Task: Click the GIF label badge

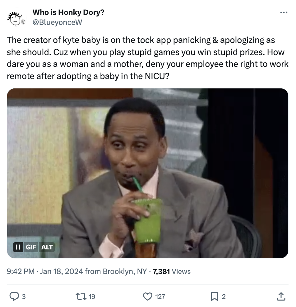Action: (x=31, y=247)
